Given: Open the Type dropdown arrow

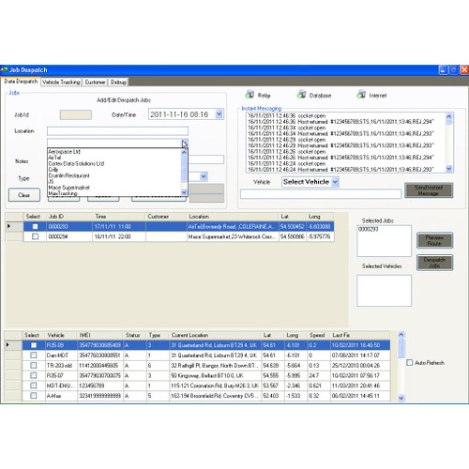Looking at the screenshot, I should click(204, 176).
